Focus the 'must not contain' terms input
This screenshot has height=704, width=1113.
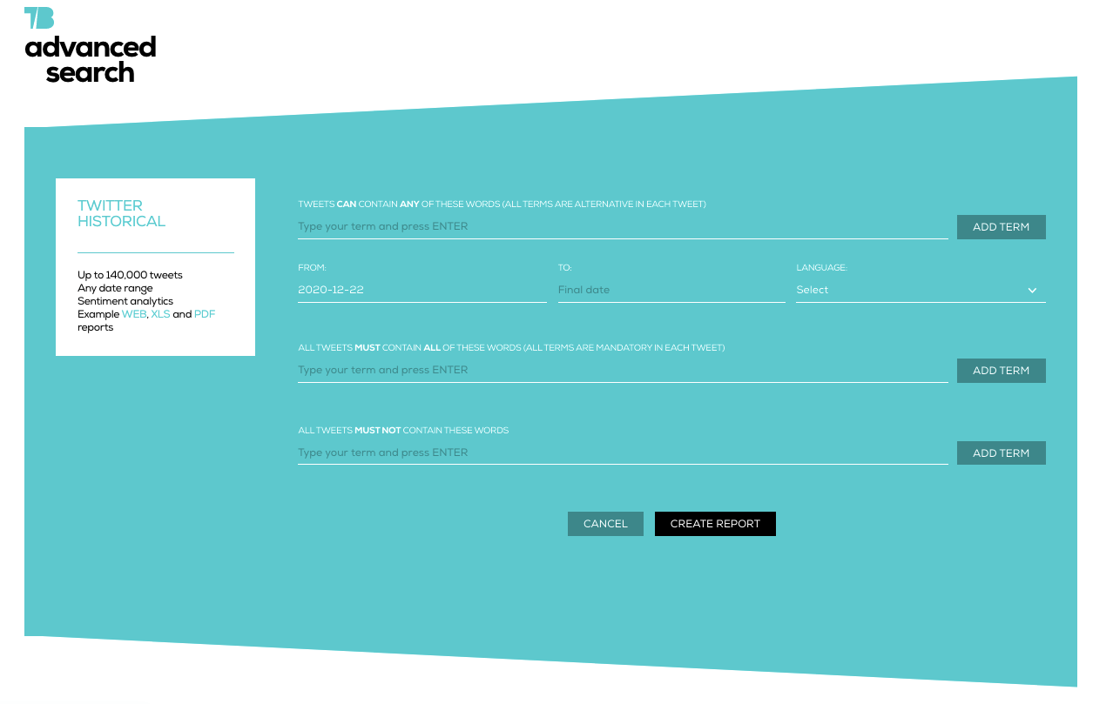(622, 453)
